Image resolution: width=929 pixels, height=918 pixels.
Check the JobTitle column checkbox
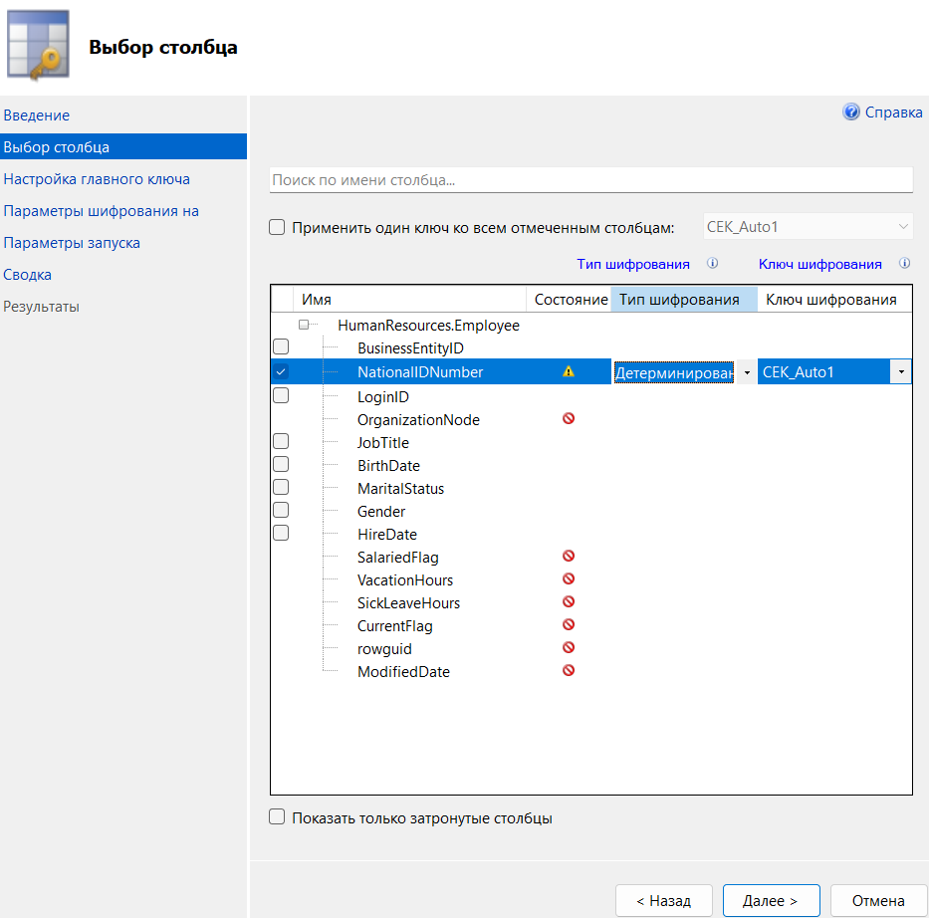point(281,441)
